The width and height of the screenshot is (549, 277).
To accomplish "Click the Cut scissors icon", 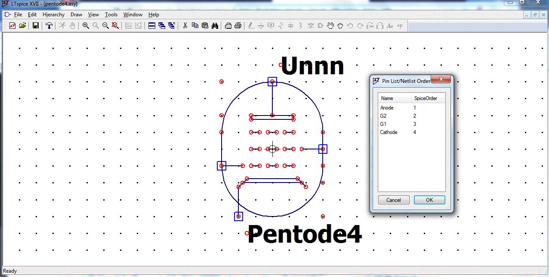I will 185,26.
